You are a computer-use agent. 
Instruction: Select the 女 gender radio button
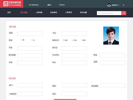pos(32,40)
